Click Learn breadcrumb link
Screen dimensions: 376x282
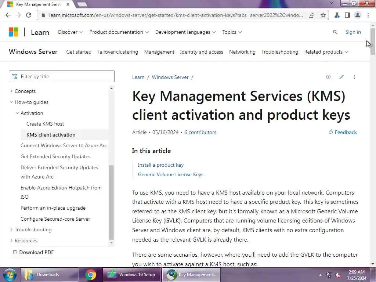[138, 77]
